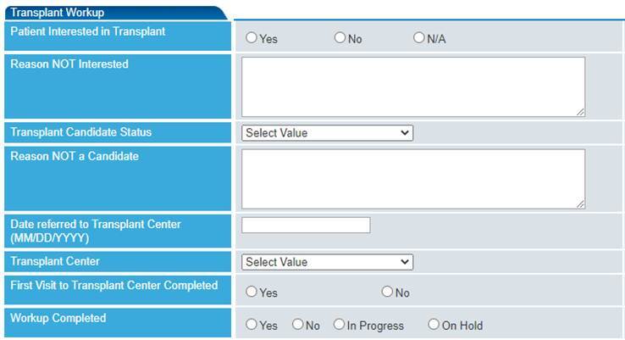Grab resize handle of Reason NOT Interested box
Viewport: 625px width, 340px height.
581,113
